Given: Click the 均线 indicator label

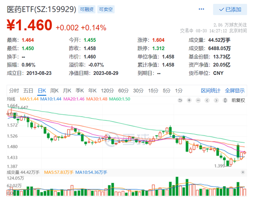Looking at the screenshot, I should click(11, 99).
